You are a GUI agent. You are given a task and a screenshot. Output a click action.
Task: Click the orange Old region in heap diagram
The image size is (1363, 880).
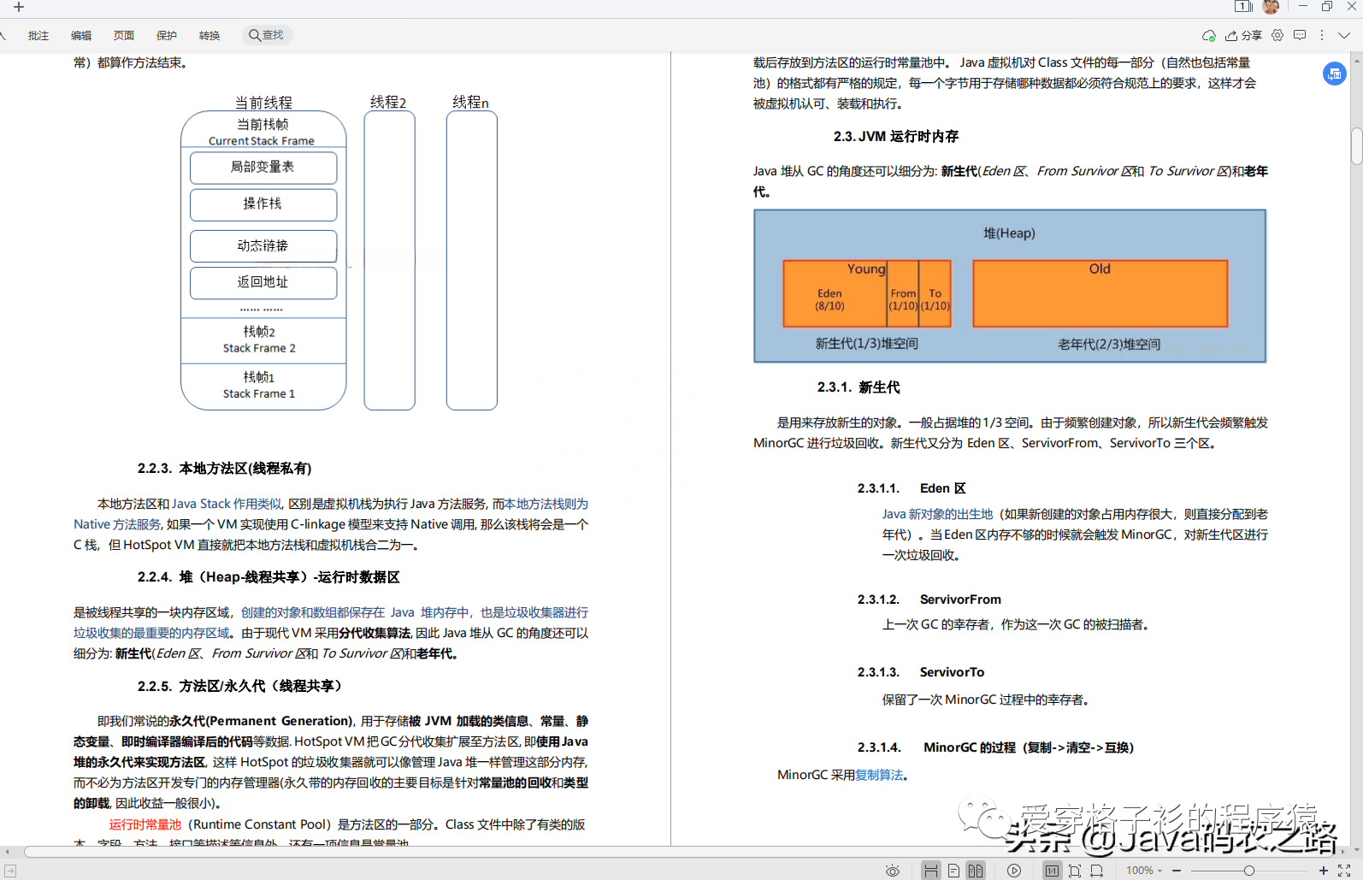coord(1100,293)
